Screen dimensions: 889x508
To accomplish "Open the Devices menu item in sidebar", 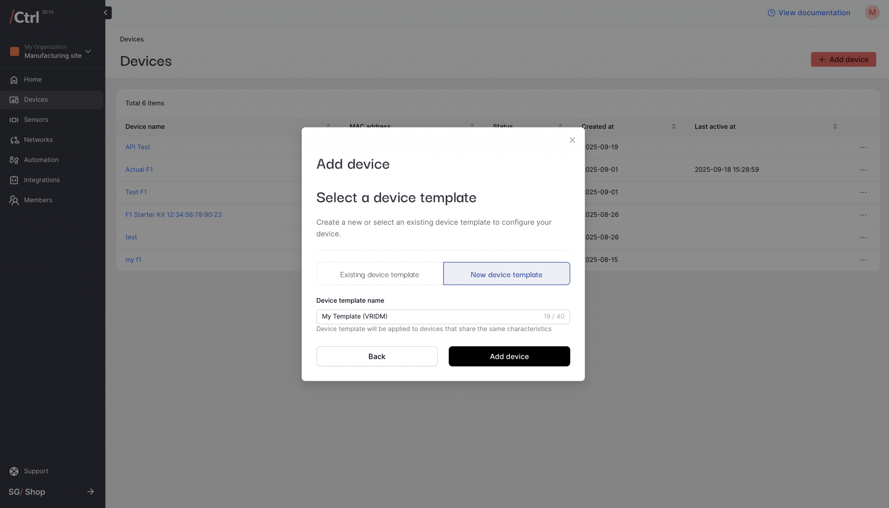I will pyautogui.click(x=35, y=100).
